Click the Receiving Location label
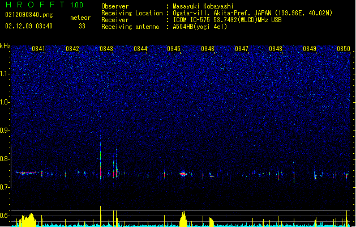Image resolution: width=356 pixels, height=227 pixels. pos(132,13)
